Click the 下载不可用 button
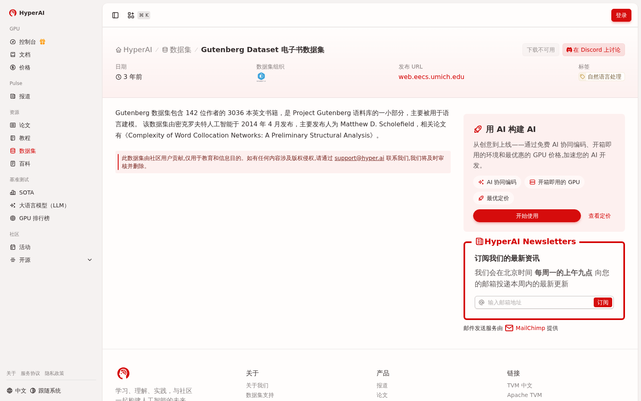This screenshot has height=401, width=641. point(541,50)
